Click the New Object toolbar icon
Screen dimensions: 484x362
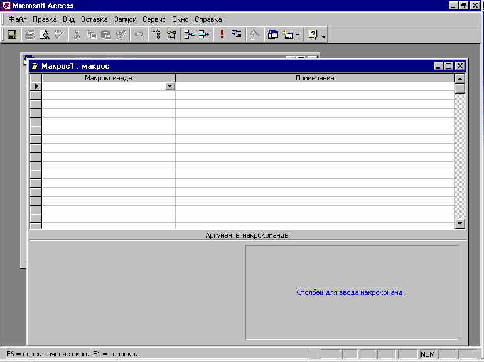click(x=288, y=35)
